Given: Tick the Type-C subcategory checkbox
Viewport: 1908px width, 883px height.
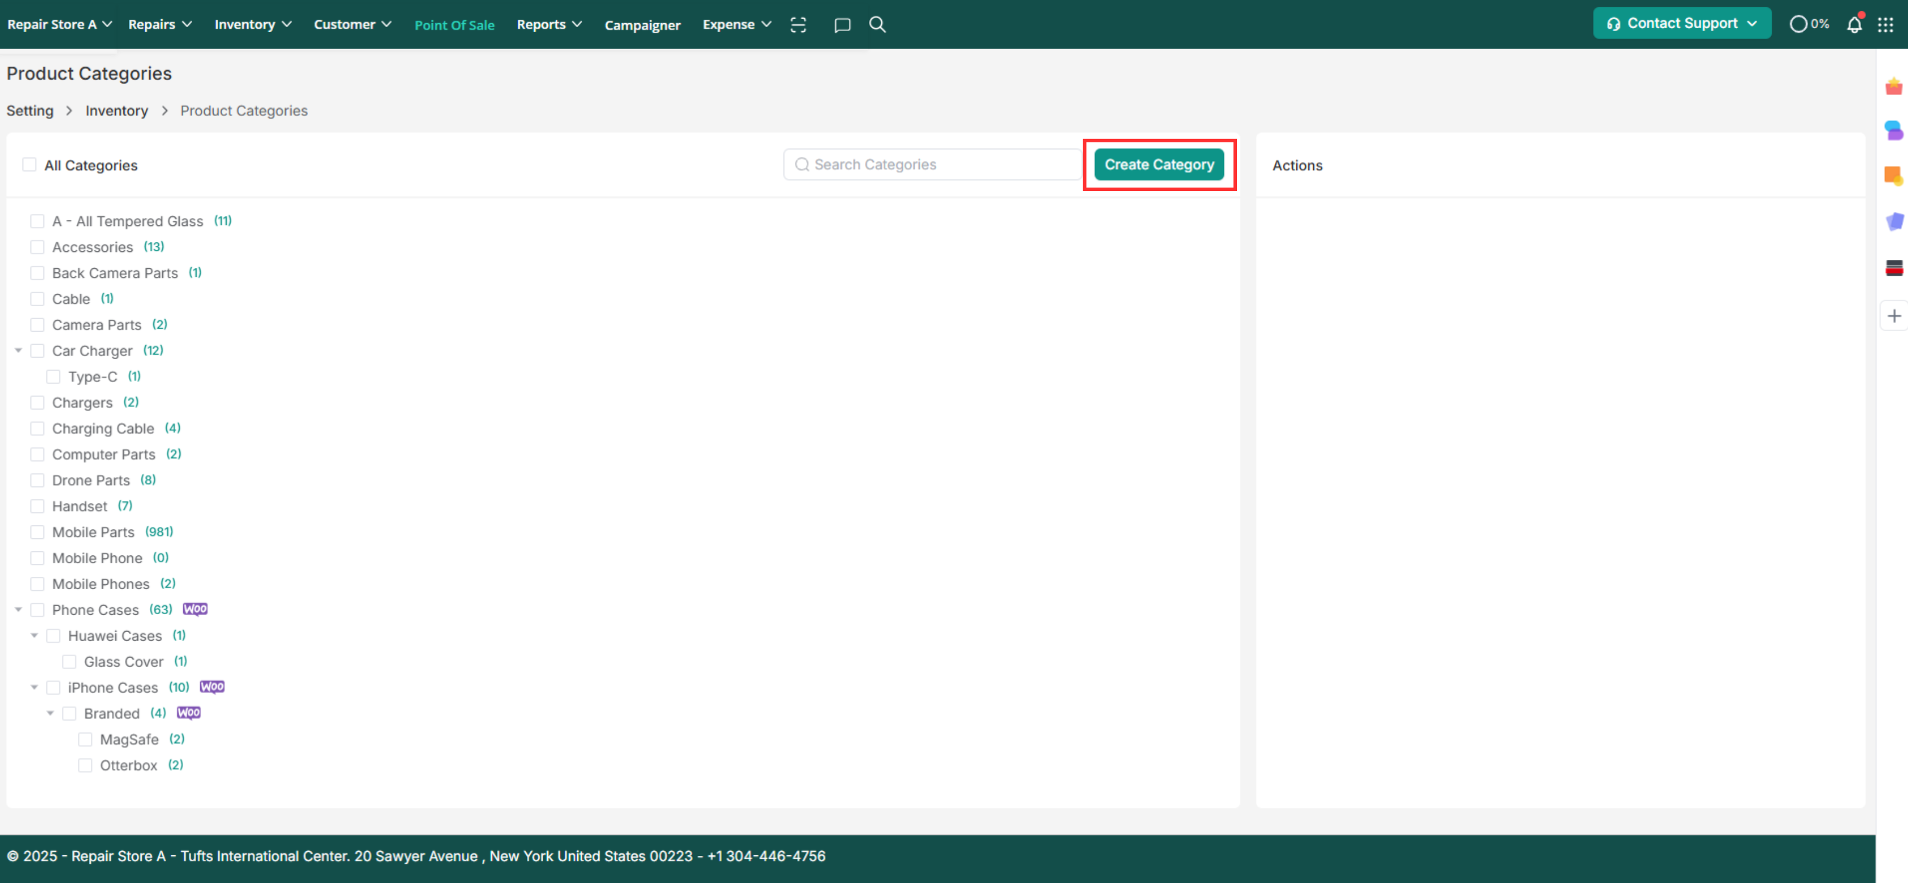Looking at the screenshot, I should (53, 377).
